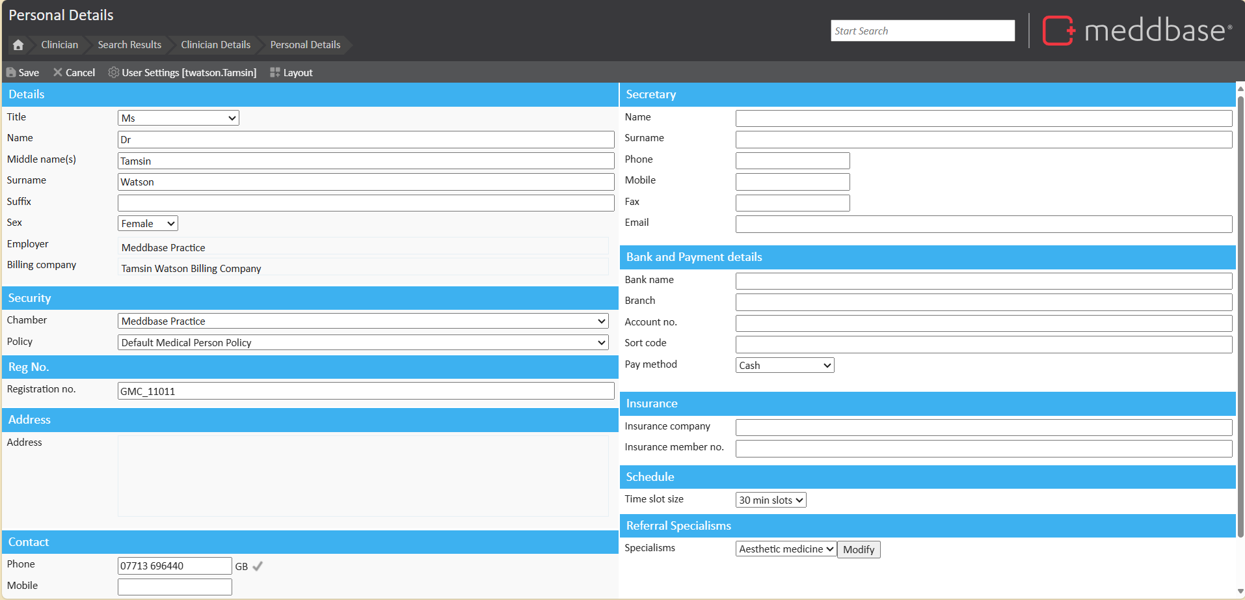Click the phone validation checkmark icon
This screenshot has height=600, width=1245.
coord(258,566)
